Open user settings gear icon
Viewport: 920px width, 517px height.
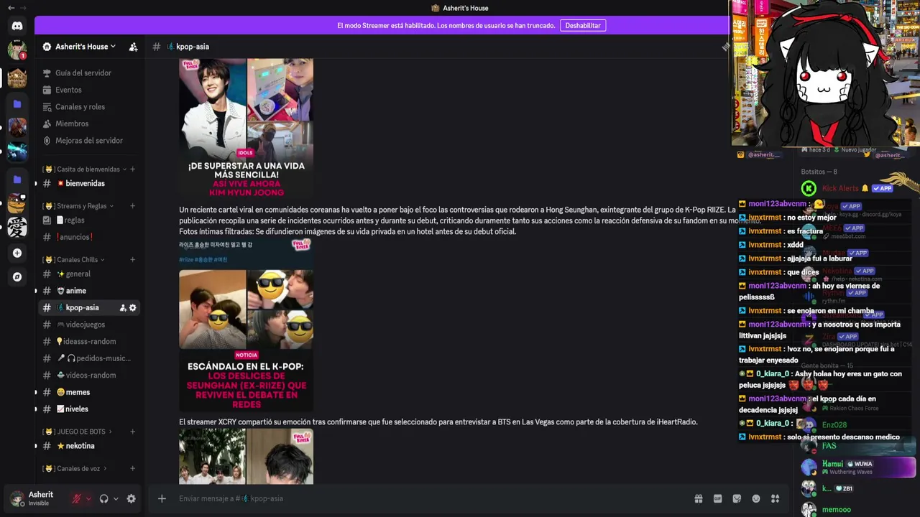(x=131, y=498)
